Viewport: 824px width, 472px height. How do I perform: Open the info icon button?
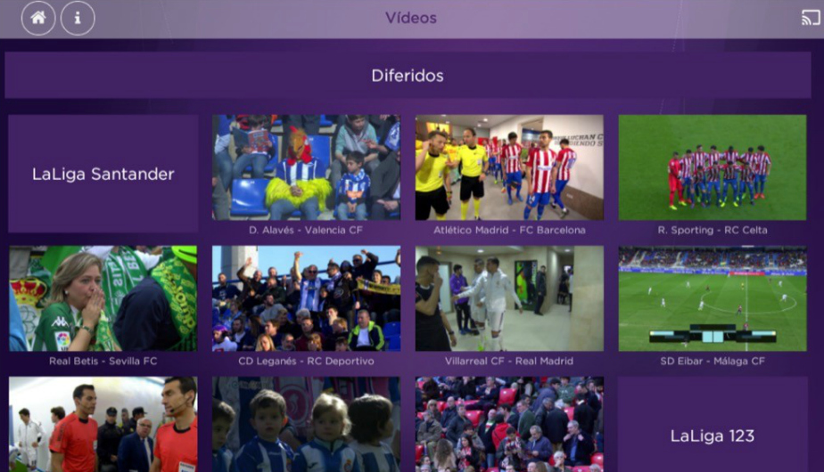point(78,18)
